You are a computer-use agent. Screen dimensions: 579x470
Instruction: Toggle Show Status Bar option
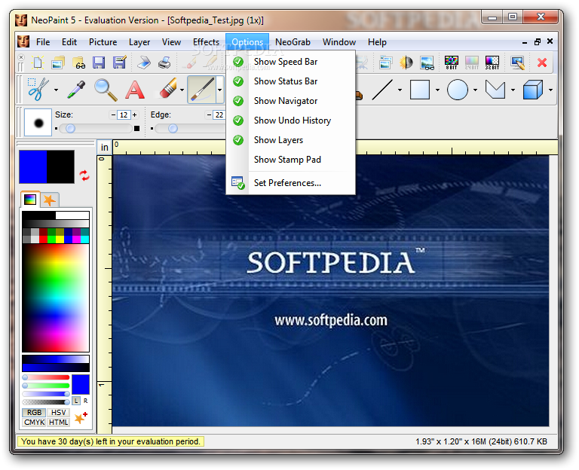290,81
